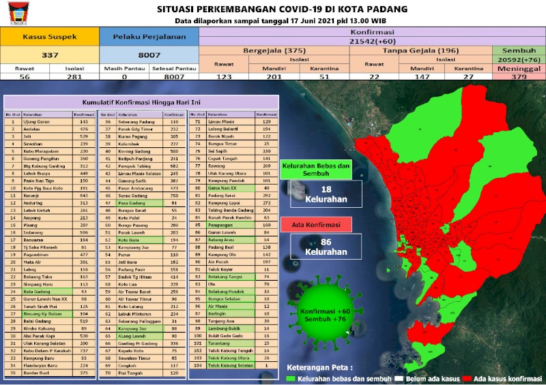Select the Bandar Buat row
This screenshot has height=385, width=546.
[x=50, y=373]
